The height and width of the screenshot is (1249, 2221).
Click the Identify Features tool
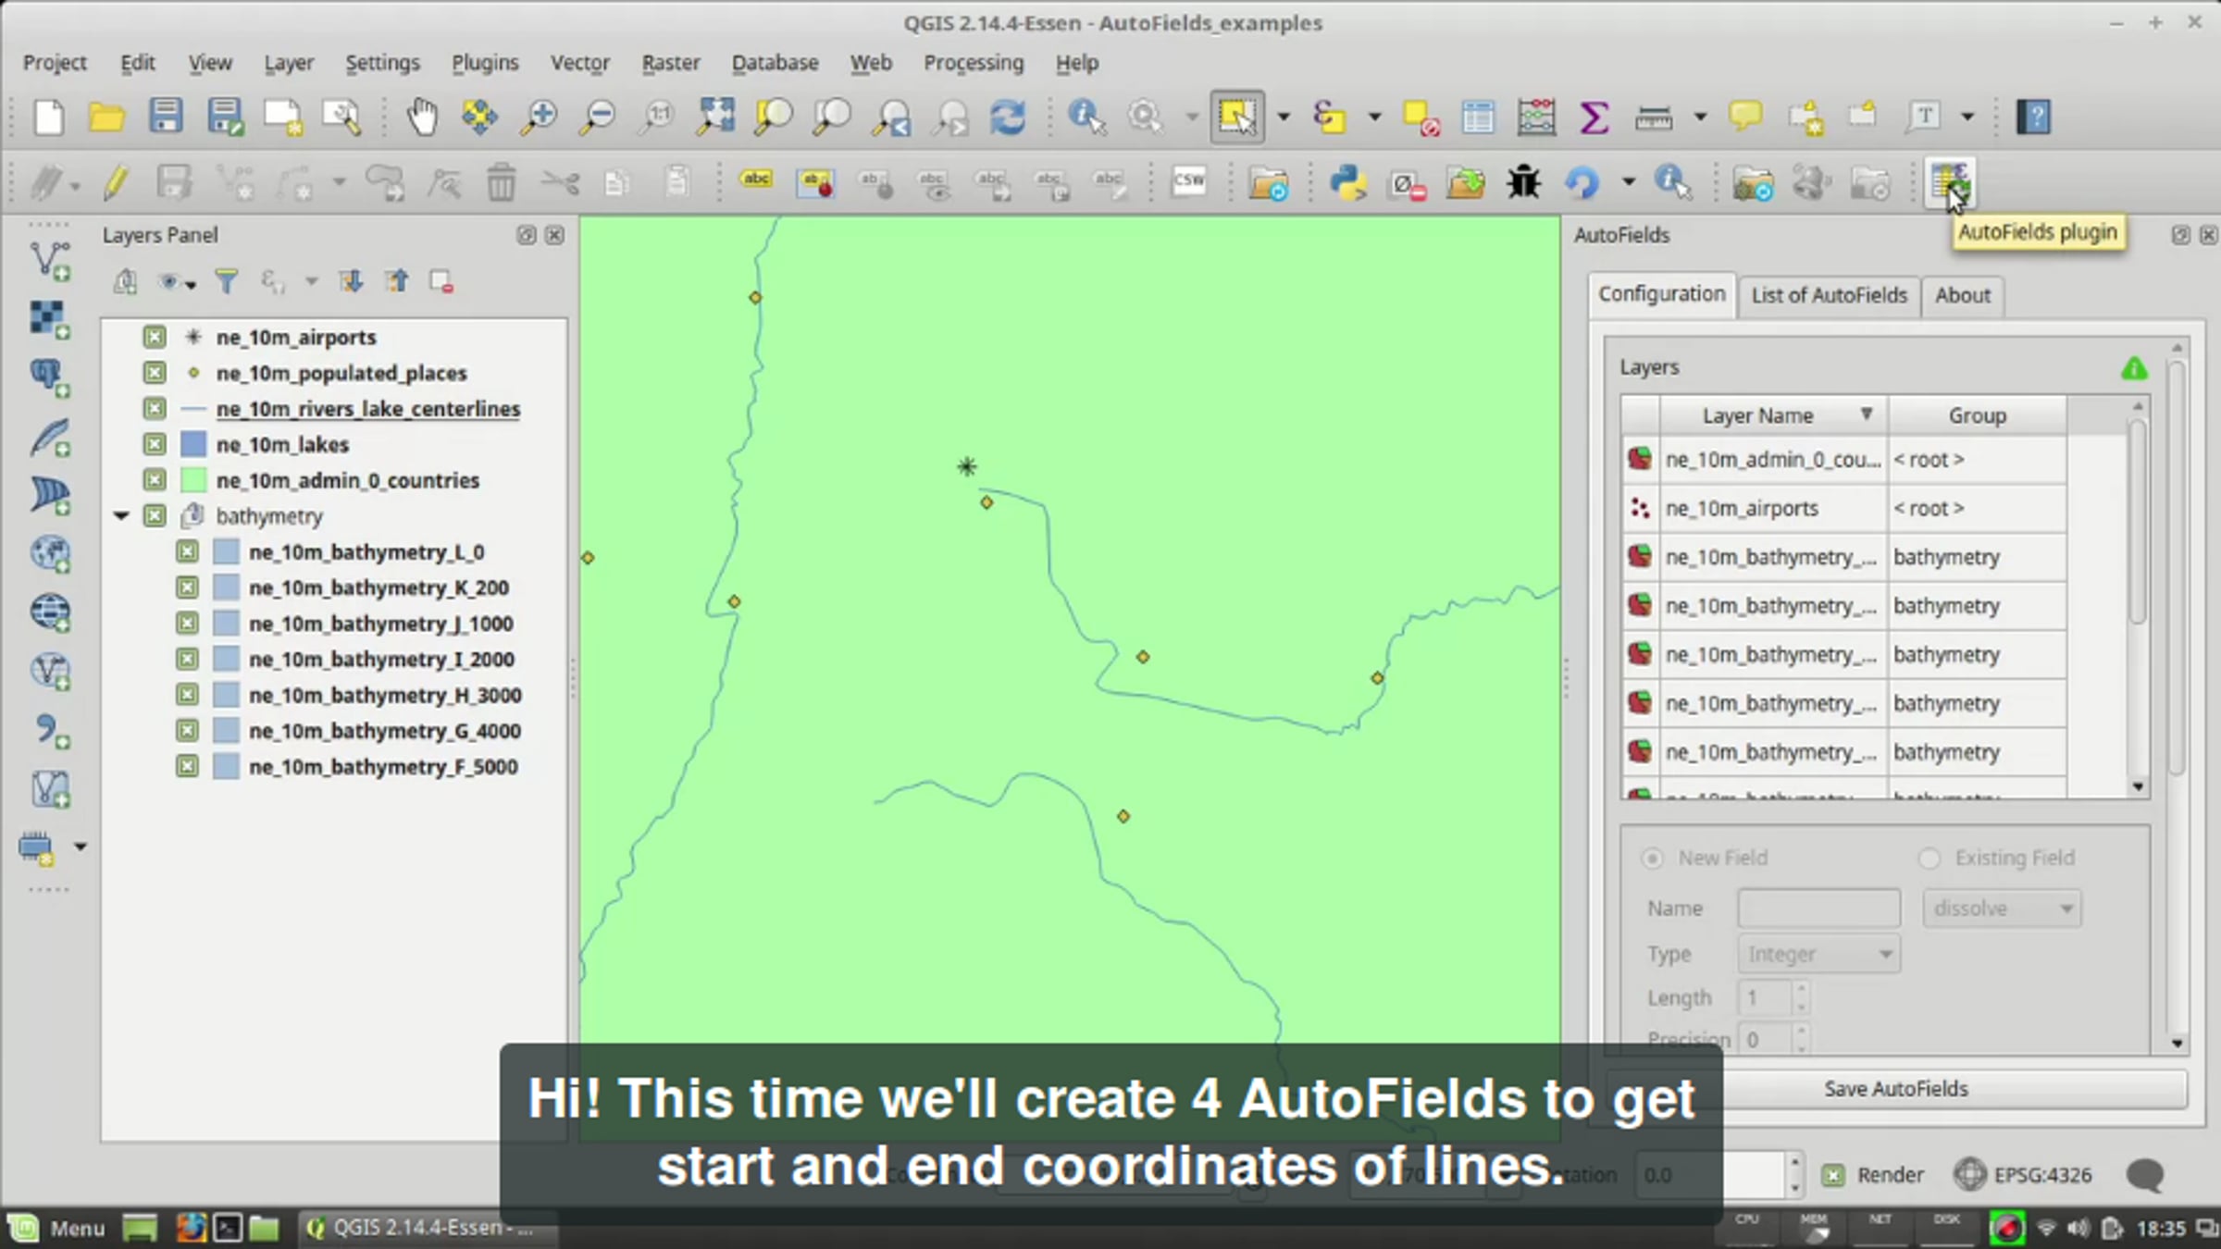[1086, 117]
